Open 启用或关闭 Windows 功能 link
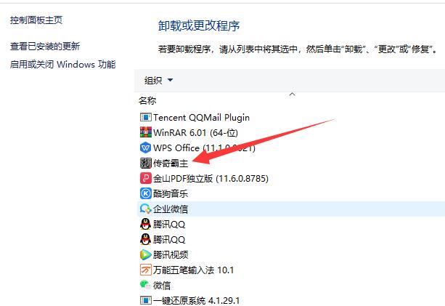Image resolution: width=445 pixels, height=306 pixels. (x=62, y=64)
